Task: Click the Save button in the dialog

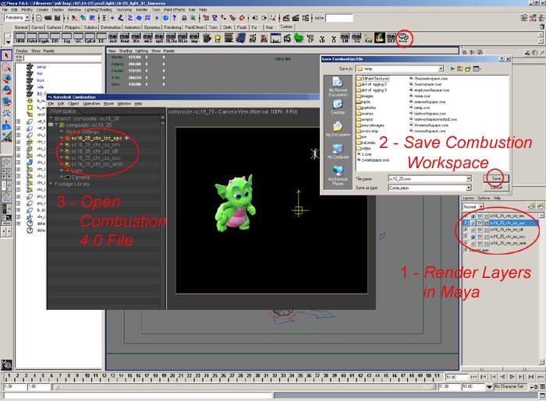Action: click(496, 178)
